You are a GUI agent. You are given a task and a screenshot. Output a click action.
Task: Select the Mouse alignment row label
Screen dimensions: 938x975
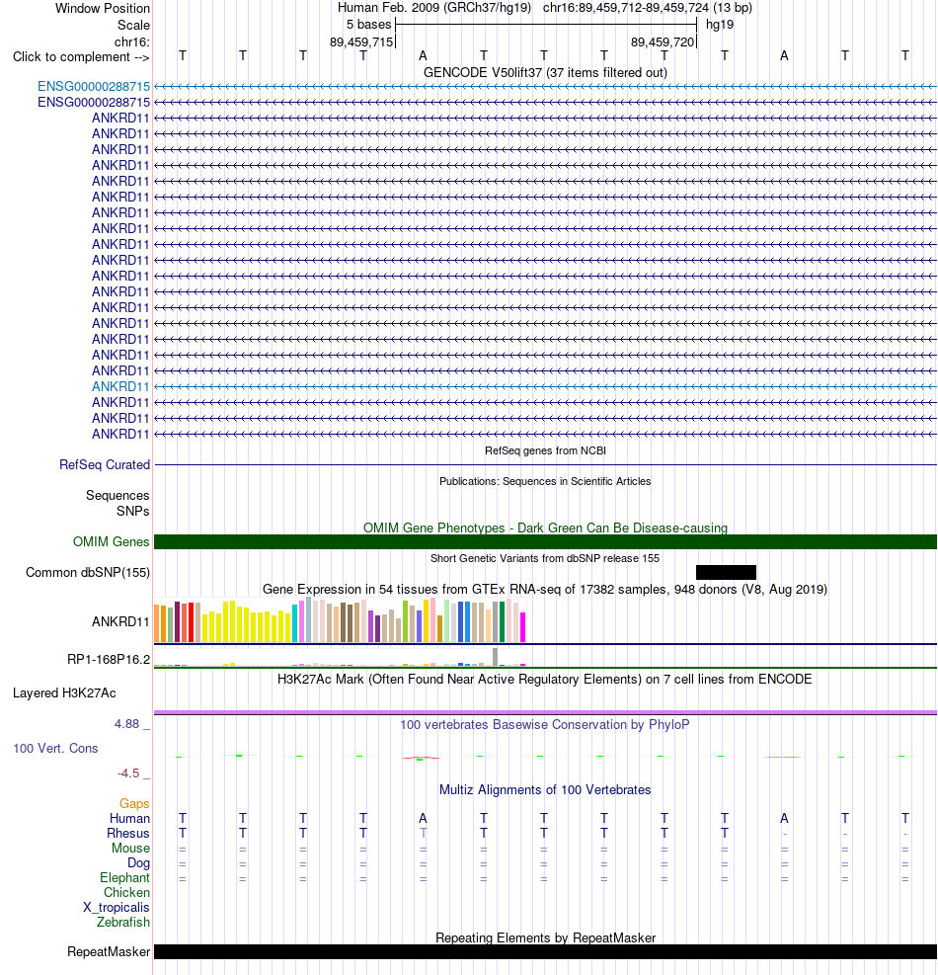(130, 849)
